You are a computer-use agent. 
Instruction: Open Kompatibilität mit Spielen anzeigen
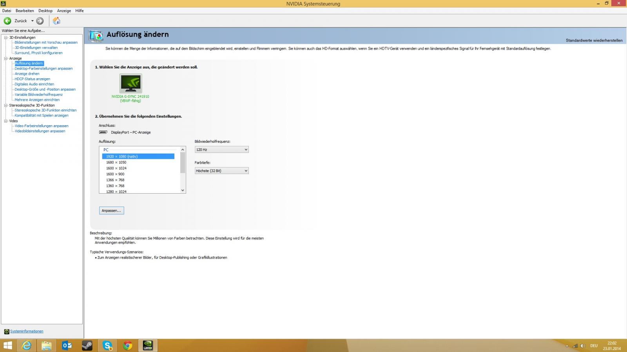tap(42, 115)
